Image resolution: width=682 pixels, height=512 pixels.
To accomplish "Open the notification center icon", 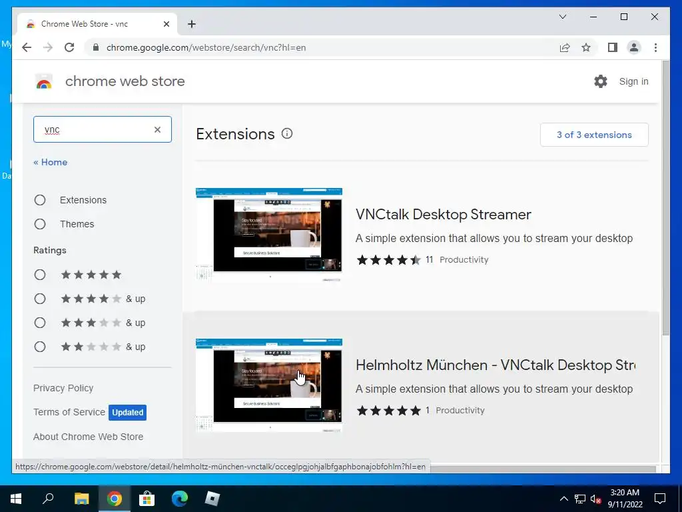I will [x=660, y=499].
